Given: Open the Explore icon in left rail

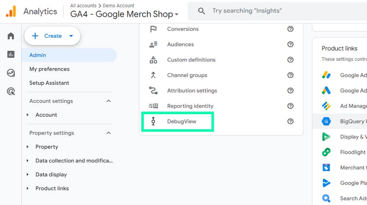Looking at the screenshot, I should (x=11, y=73).
